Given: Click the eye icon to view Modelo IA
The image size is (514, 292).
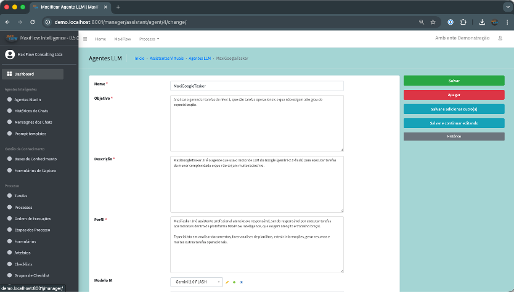Looking at the screenshot, I should click(242, 282).
